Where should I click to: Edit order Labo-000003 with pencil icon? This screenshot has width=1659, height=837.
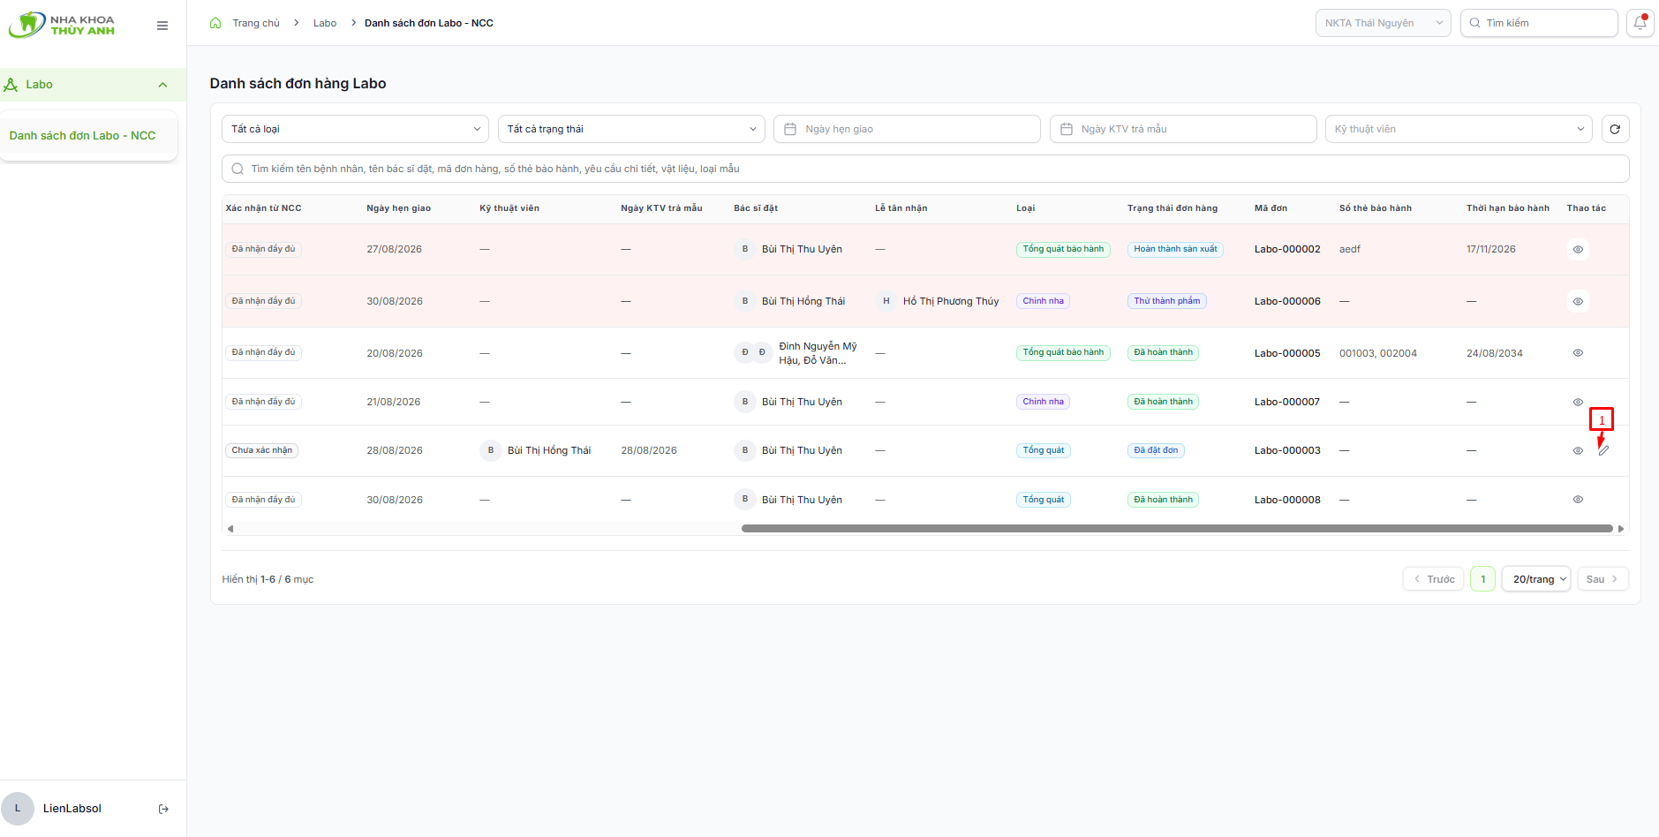1603,450
